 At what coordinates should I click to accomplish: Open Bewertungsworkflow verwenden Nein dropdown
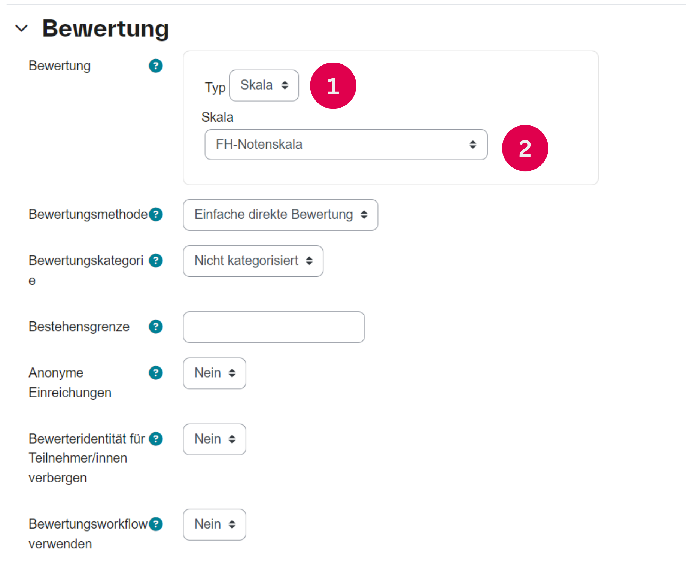pyautogui.click(x=214, y=524)
